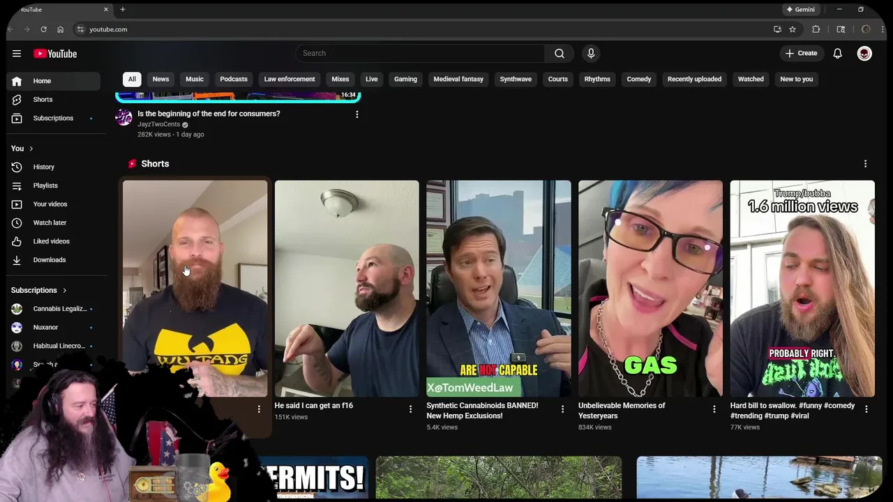
Task: Open Downloads in the sidebar
Action: 53,260
